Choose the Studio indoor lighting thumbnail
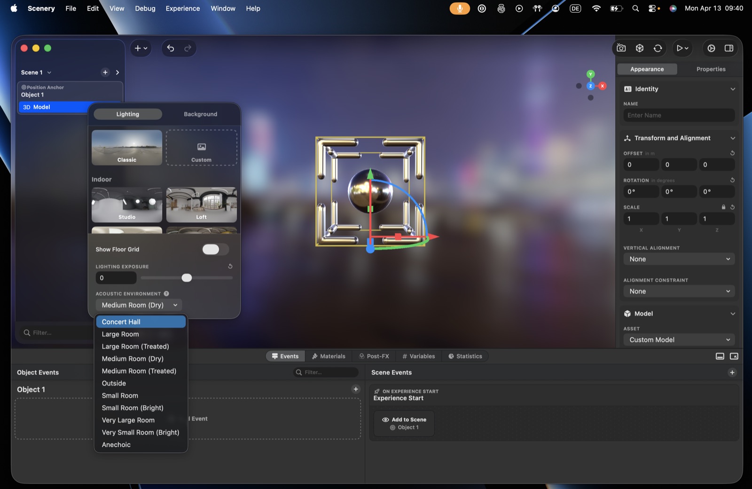 coord(127,205)
